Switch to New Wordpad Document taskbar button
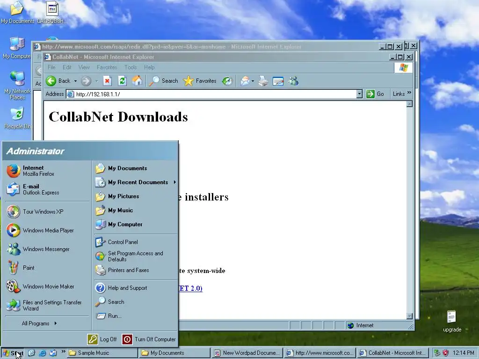This screenshot has height=359, width=479. [247, 353]
